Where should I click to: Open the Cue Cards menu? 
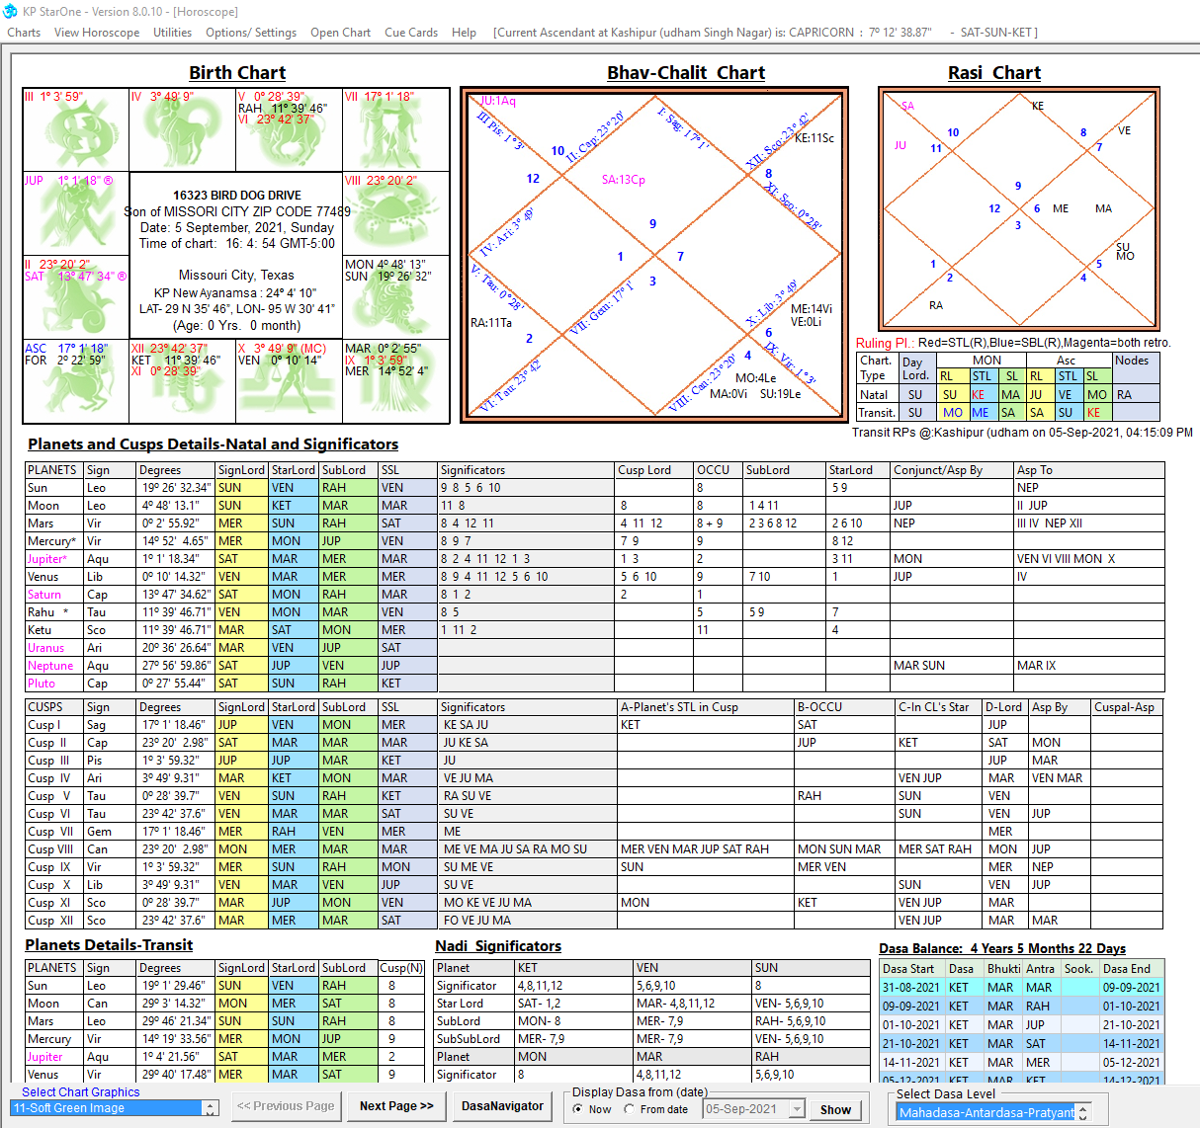411,33
